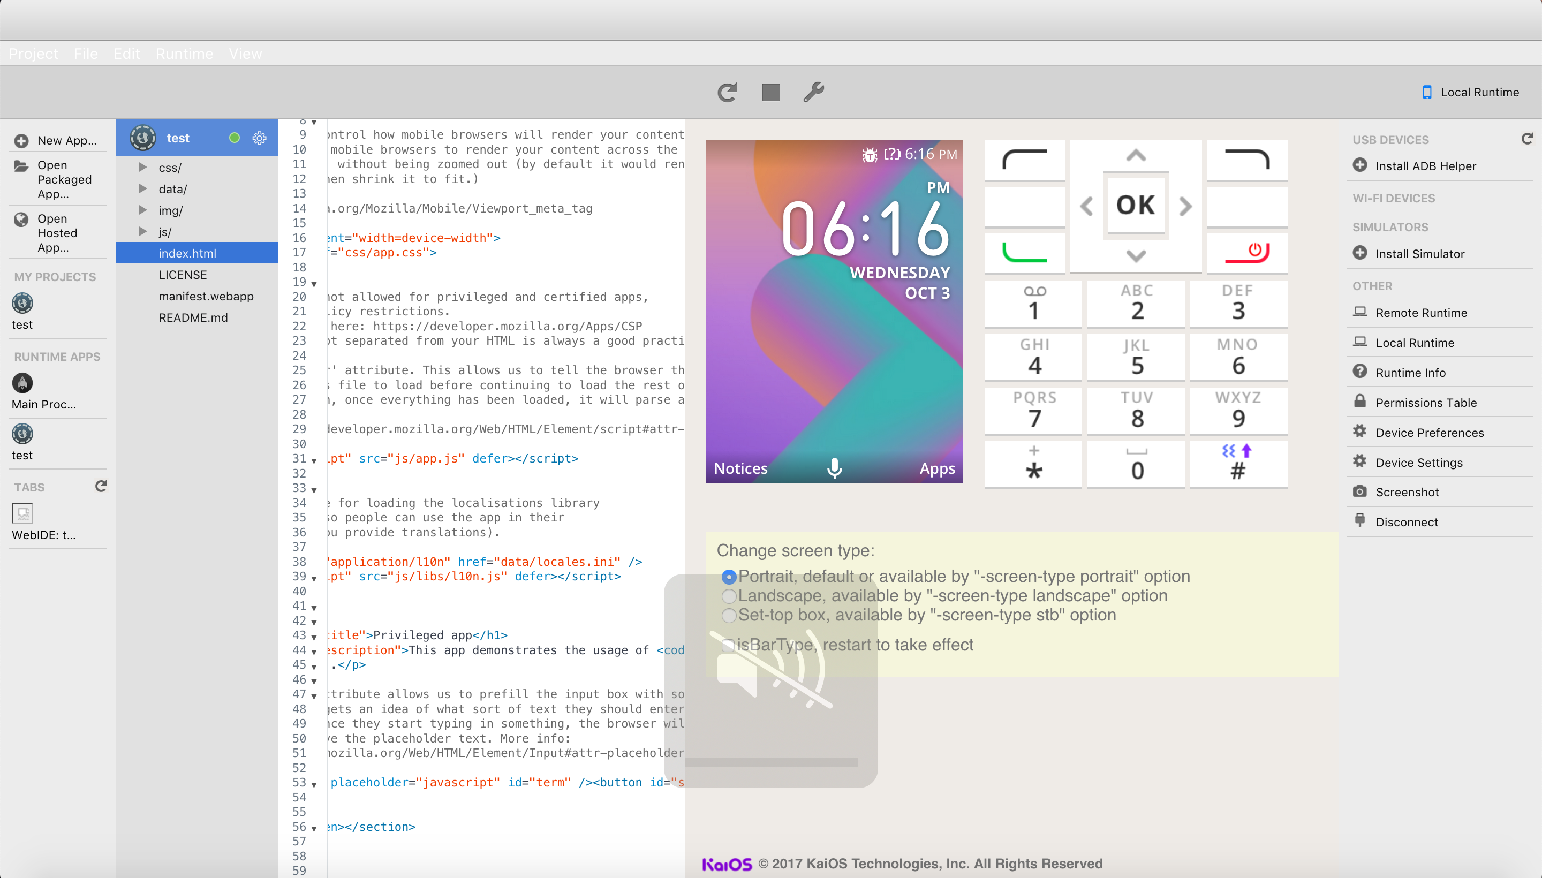The width and height of the screenshot is (1542, 878).
Task: Select Set-top box screen type option
Action: pos(729,616)
